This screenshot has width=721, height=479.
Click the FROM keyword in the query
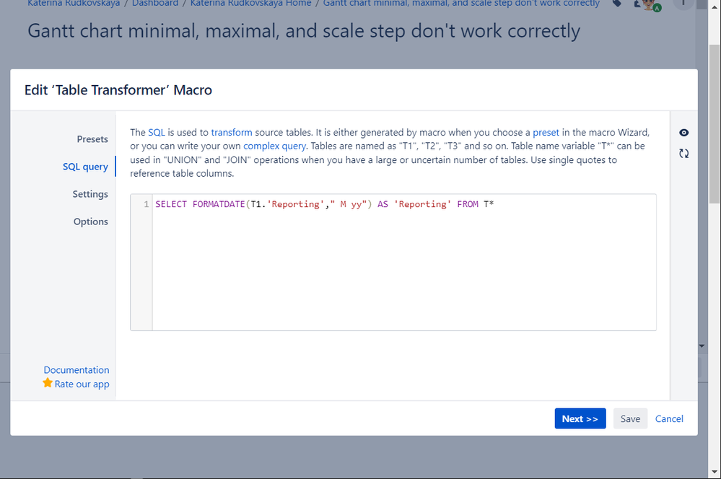[x=468, y=204]
